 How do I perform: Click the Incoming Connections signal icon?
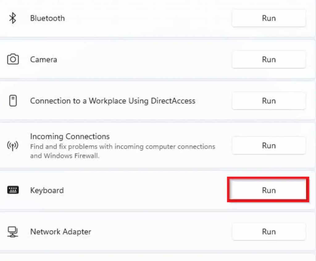tap(13, 145)
